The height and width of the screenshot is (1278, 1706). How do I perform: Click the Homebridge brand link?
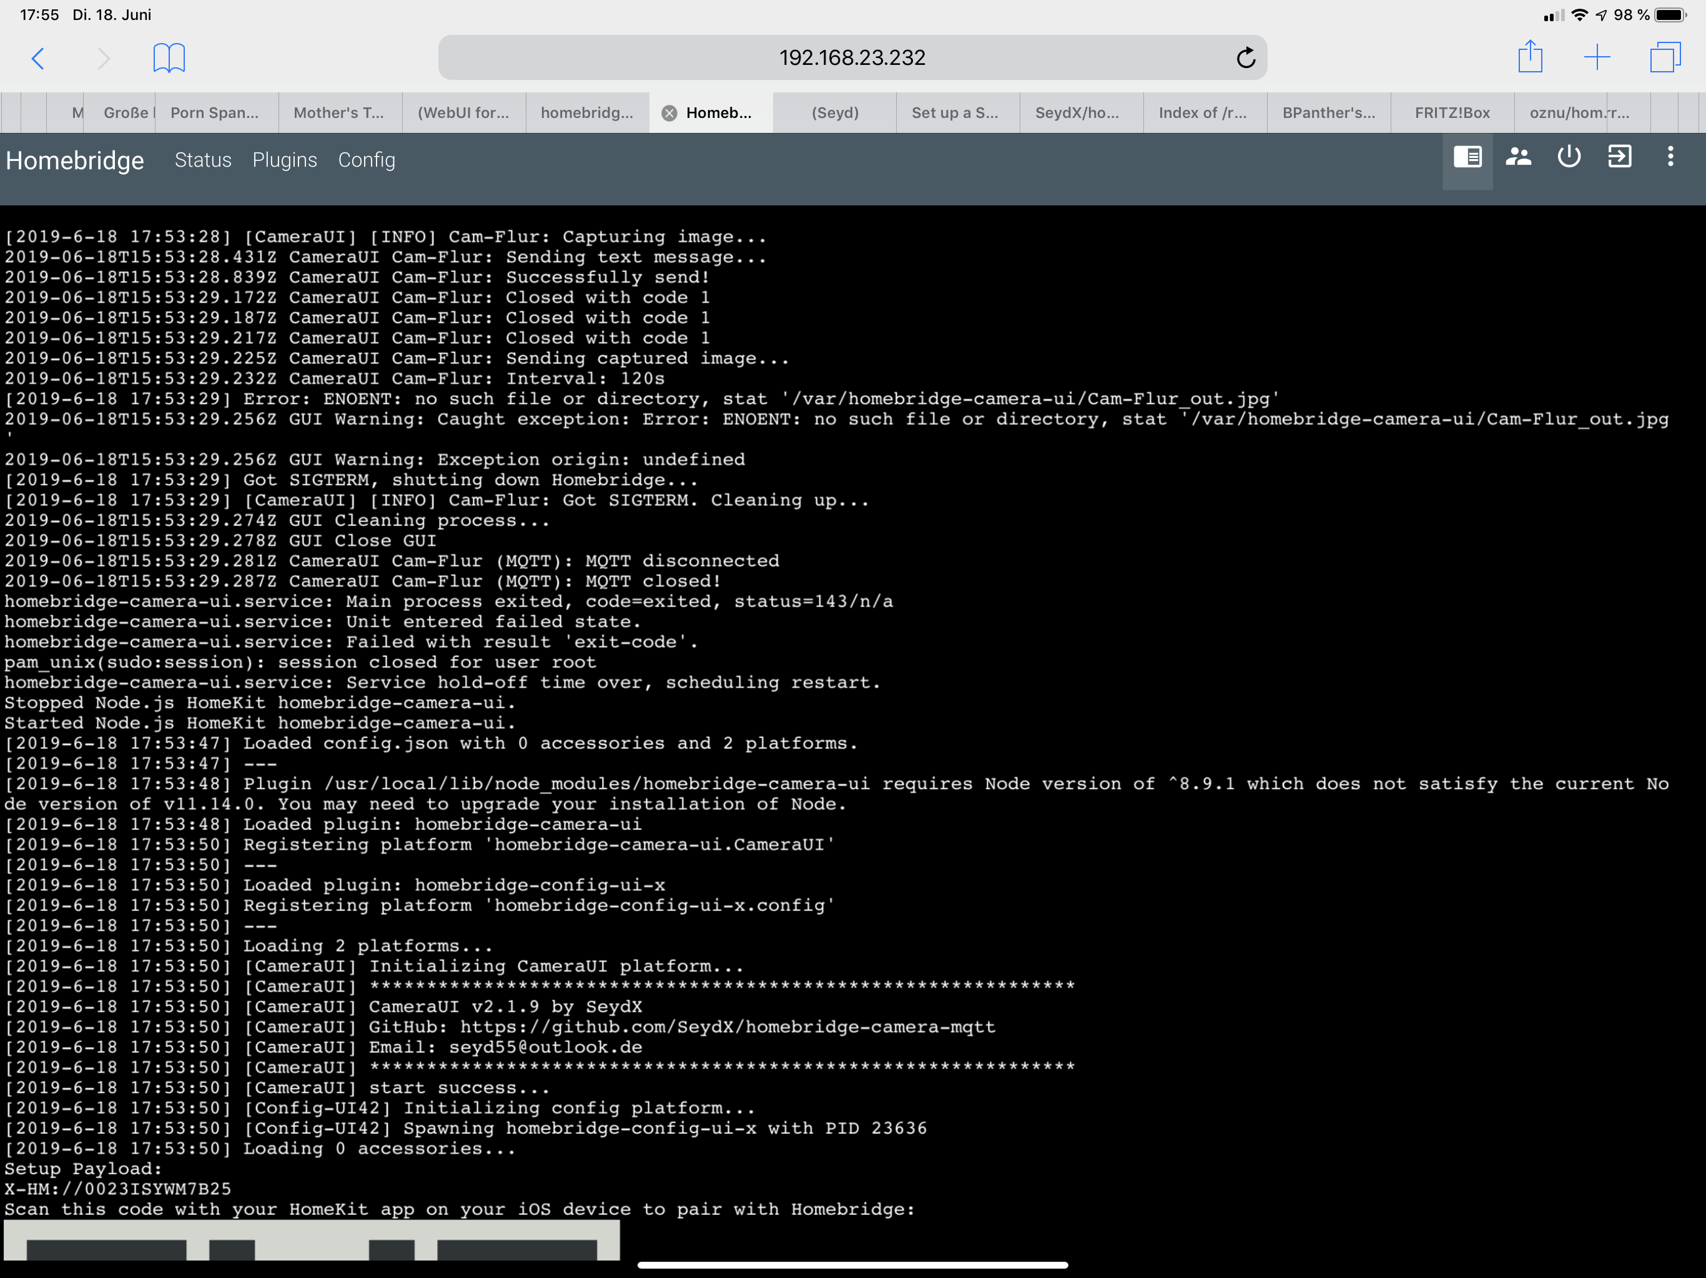75,160
